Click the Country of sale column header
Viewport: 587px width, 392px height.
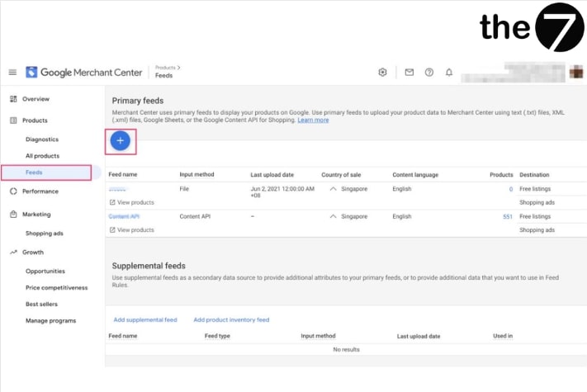pyautogui.click(x=341, y=175)
